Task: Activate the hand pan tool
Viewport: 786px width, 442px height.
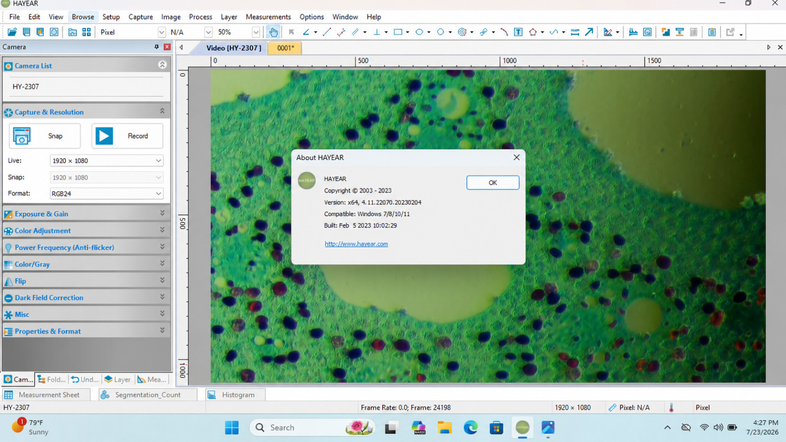Action: (273, 32)
